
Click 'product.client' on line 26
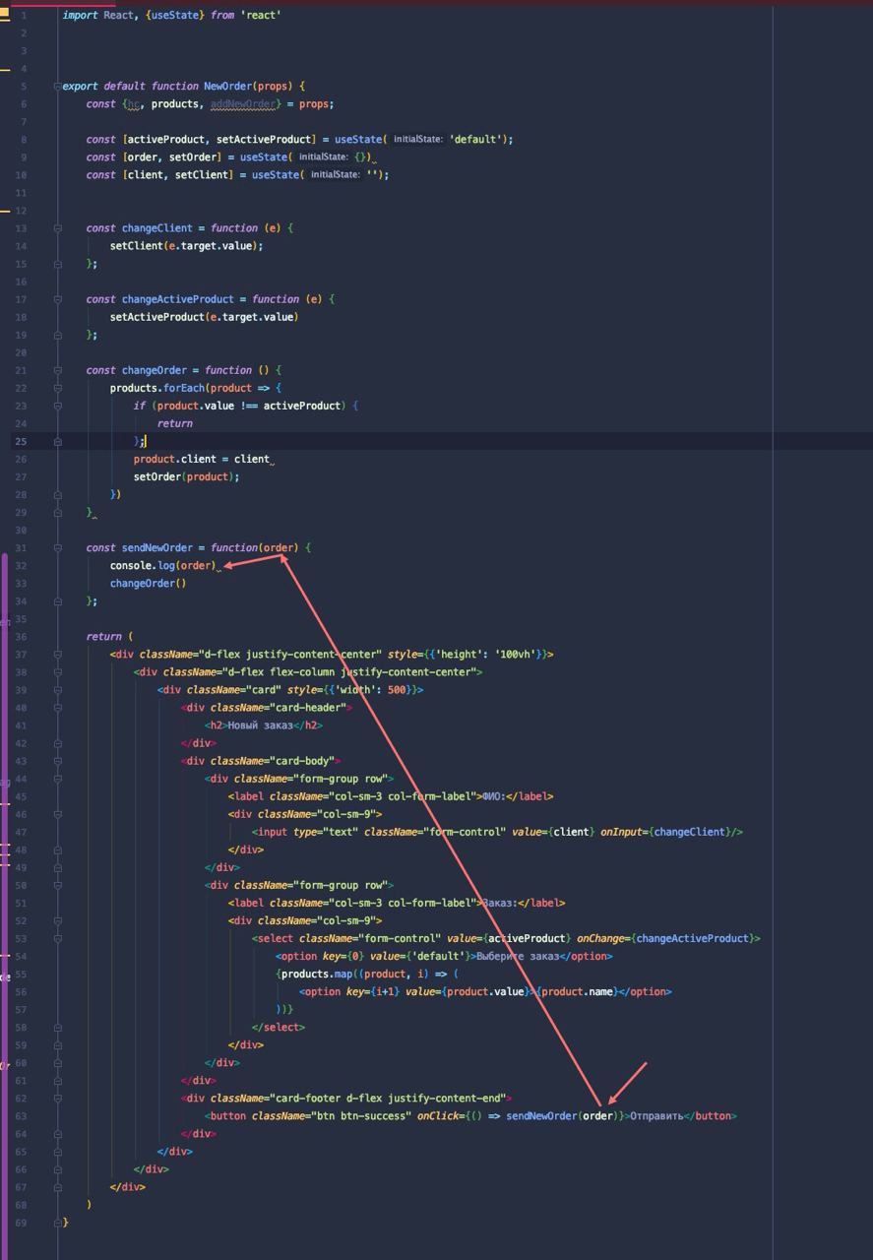174,459
